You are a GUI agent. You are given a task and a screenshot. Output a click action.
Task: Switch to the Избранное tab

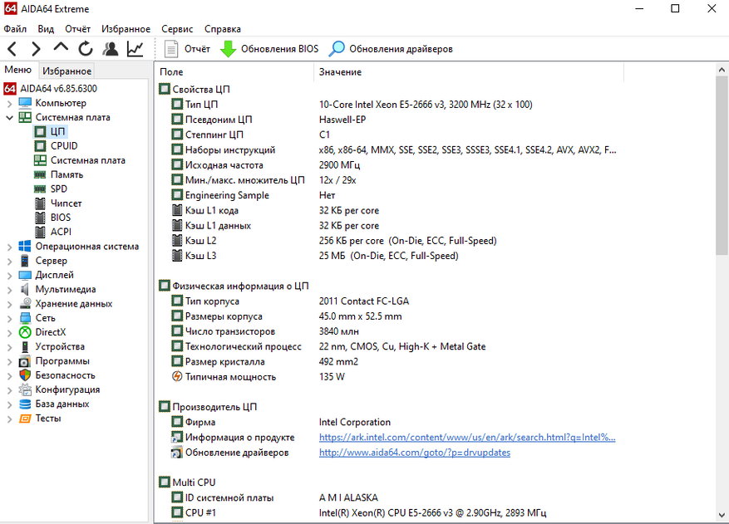[67, 71]
